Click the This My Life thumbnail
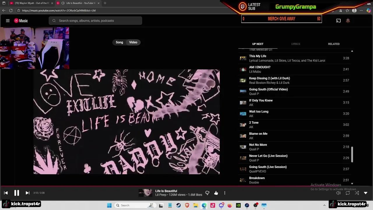 (243, 58)
